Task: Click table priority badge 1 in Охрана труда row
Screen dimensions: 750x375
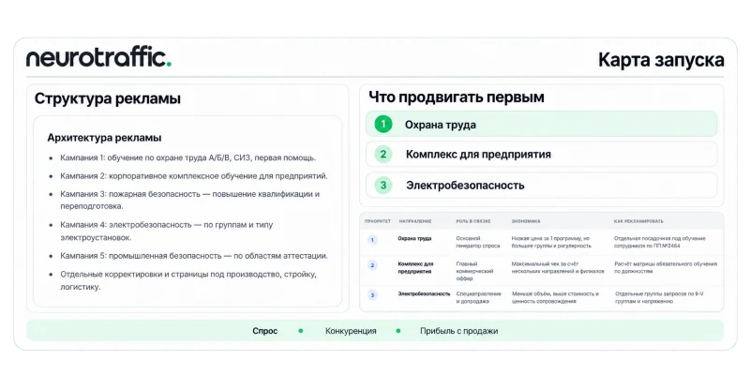Action: pyautogui.click(x=372, y=240)
